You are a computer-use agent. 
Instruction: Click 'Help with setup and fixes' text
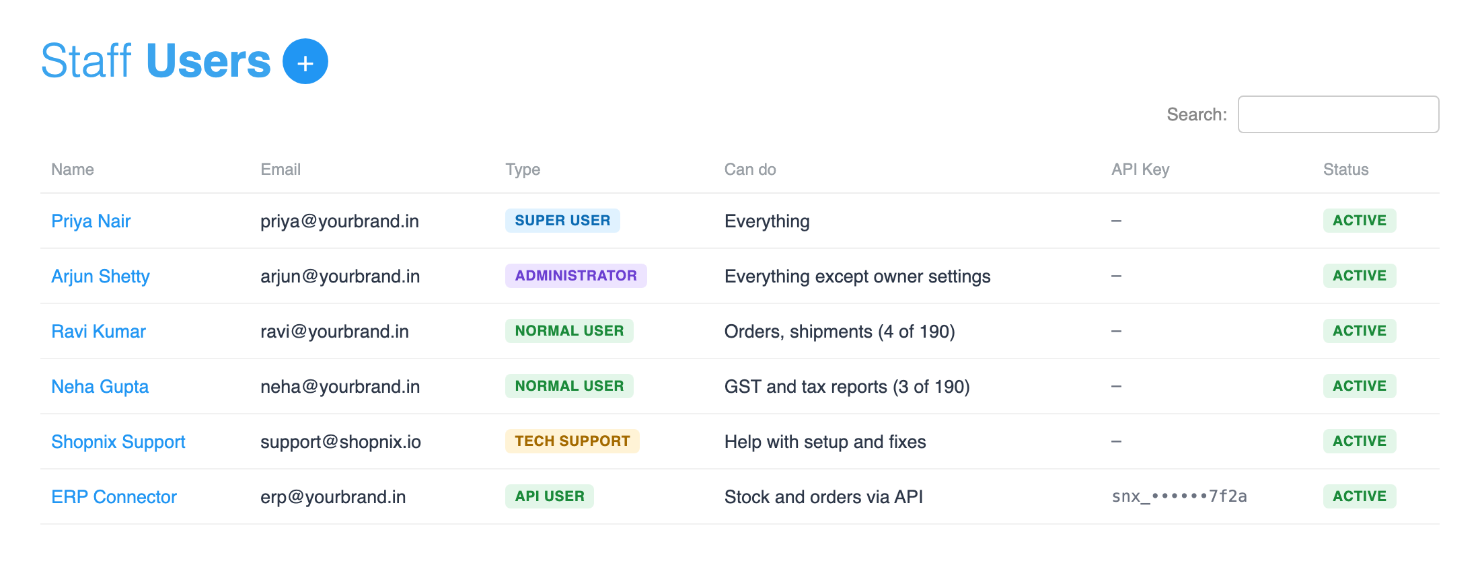click(x=825, y=442)
